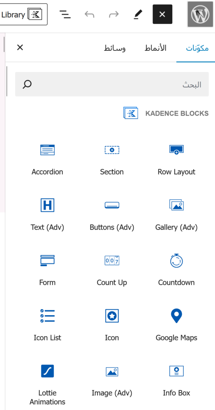
Task: Click the البحث block search field
Action: tap(112, 84)
